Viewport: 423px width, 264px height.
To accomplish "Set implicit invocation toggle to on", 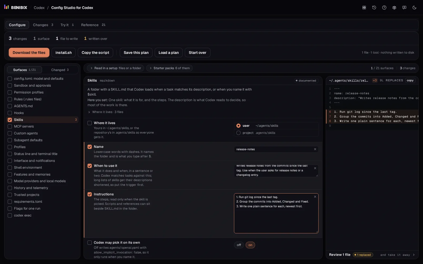I will coord(250,245).
